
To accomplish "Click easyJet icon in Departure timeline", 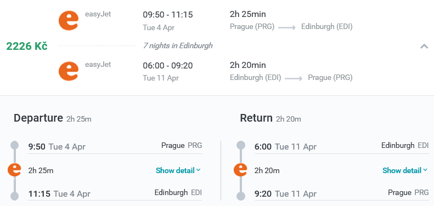I will [14, 170].
